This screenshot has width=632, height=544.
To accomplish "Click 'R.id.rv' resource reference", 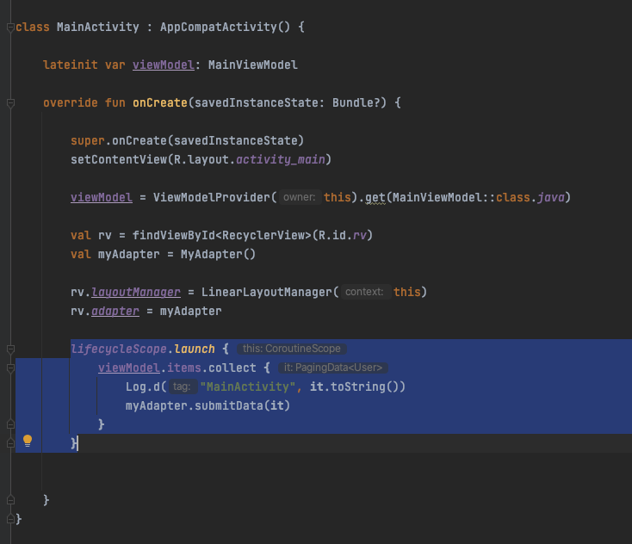I will click(x=342, y=235).
